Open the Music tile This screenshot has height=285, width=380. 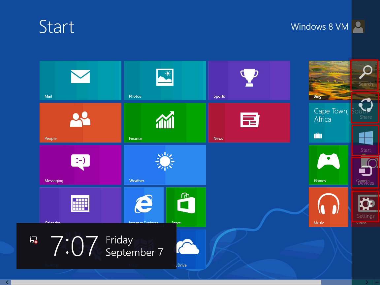[329, 207]
